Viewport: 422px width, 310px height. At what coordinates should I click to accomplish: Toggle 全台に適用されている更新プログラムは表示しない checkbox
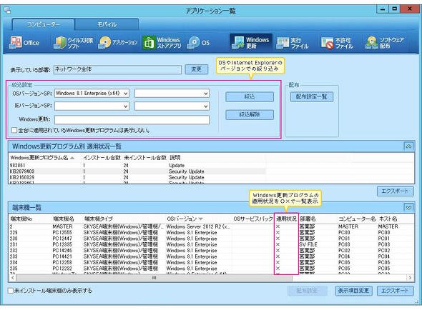[14, 131]
